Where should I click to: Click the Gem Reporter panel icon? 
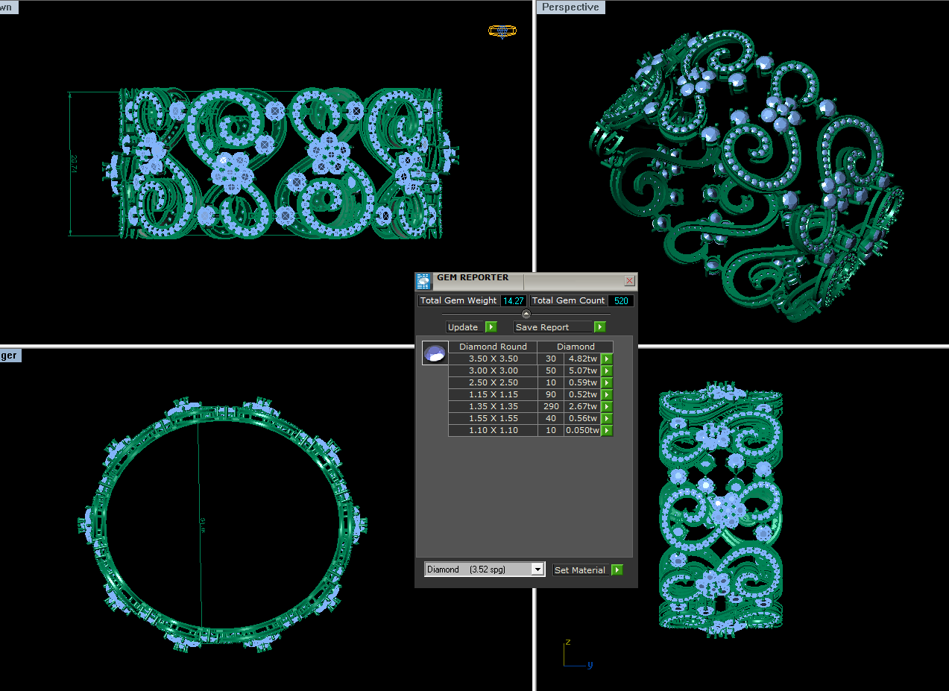tap(423, 281)
